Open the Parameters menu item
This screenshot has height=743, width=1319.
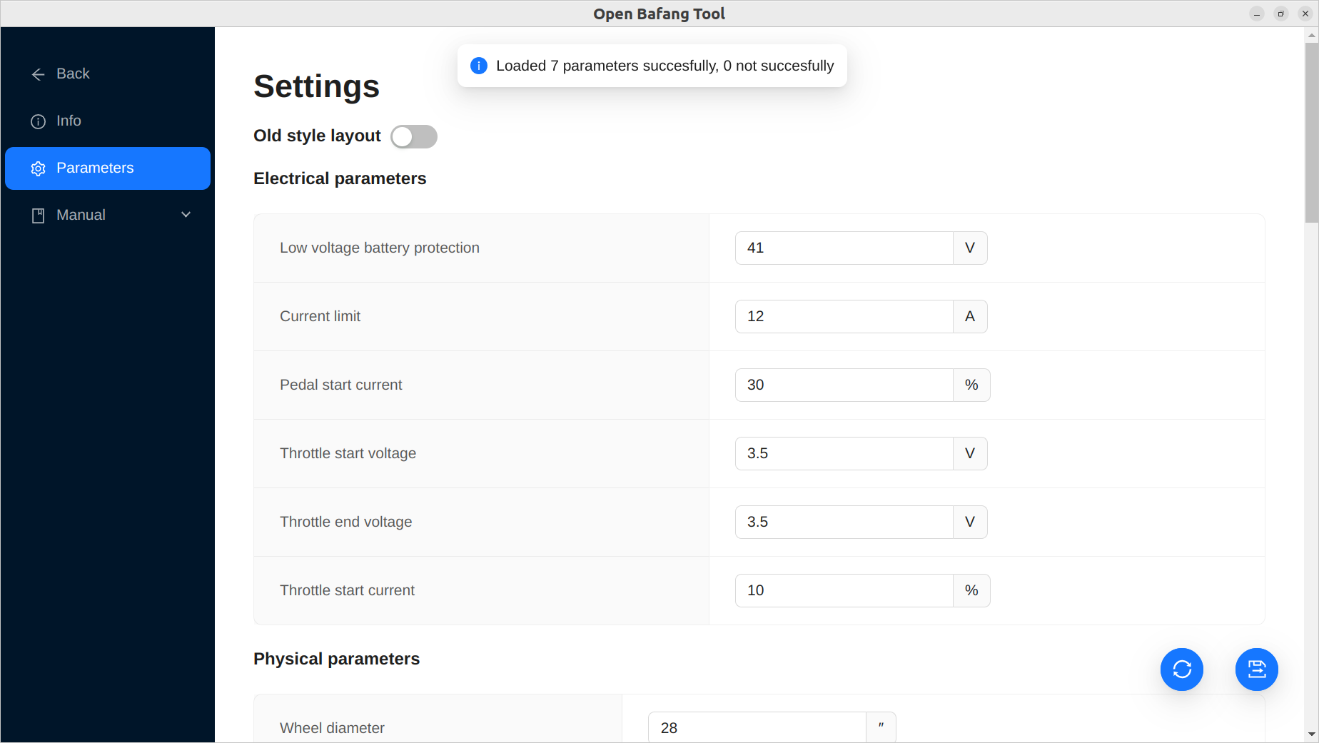[x=108, y=168]
